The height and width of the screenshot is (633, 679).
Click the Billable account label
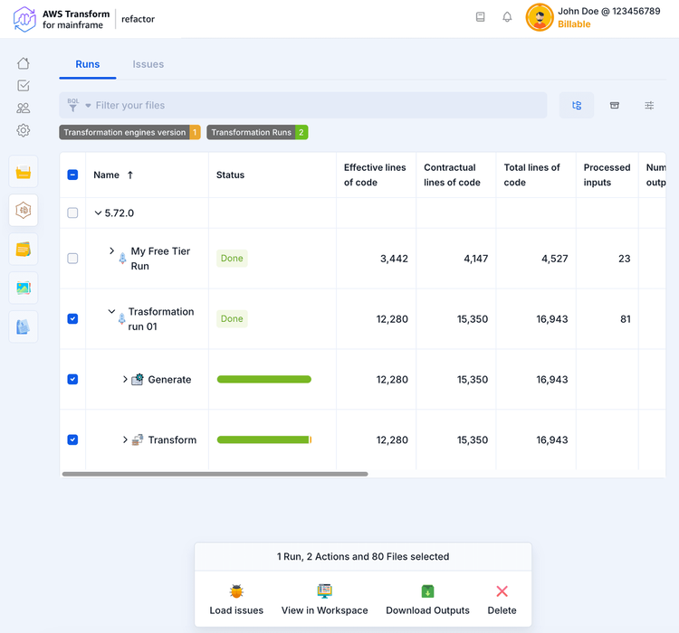pyautogui.click(x=574, y=24)
